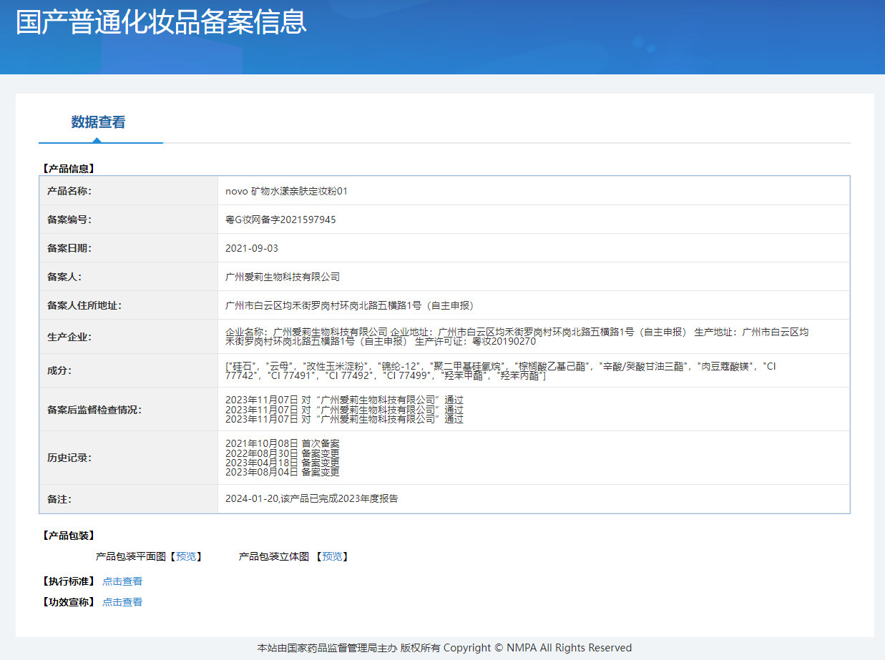This screenshot has width=885, height=660.
Task: Select 2023年04月18日 备案变更 record
Action: tap(283, 463)
